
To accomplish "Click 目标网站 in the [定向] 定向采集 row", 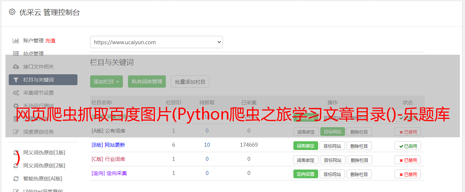I will 332,174.
